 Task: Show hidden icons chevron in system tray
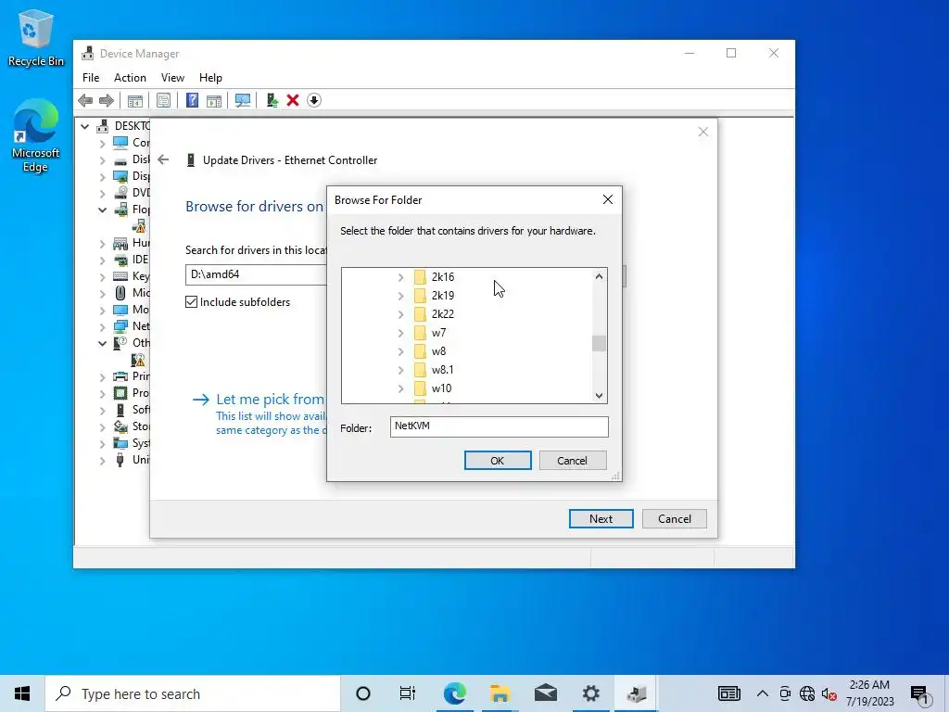763,693
